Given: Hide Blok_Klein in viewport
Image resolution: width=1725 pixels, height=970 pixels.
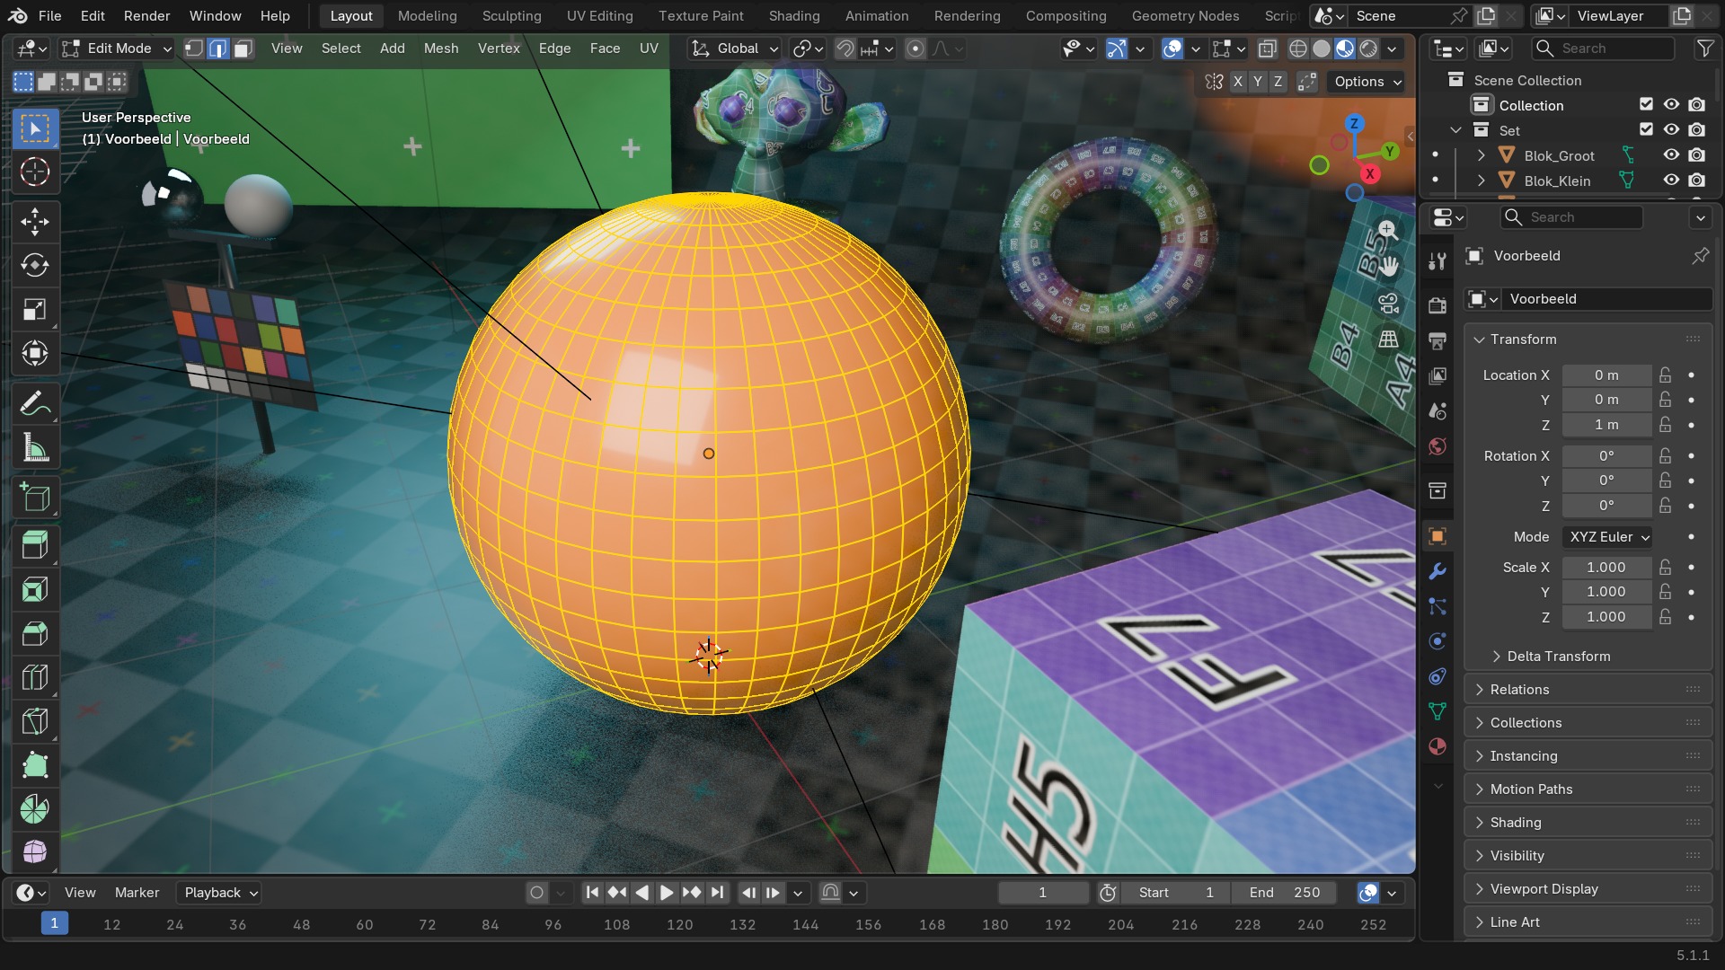Looking at the screenshot, I should (x=1671, y=181).
